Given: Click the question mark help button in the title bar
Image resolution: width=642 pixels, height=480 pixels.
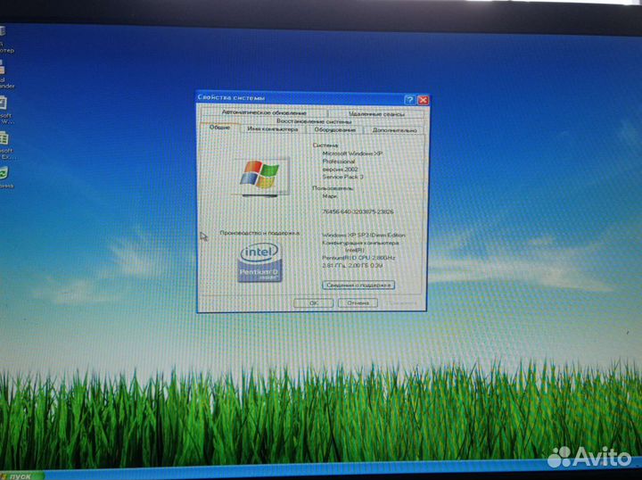Looking at the screenshot, I should click(x=409, y=100).
